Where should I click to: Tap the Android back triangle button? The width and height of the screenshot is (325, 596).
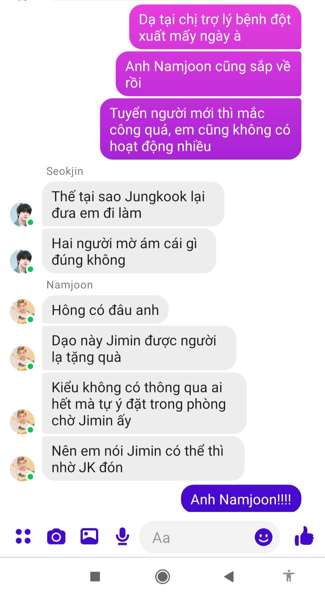229,576
